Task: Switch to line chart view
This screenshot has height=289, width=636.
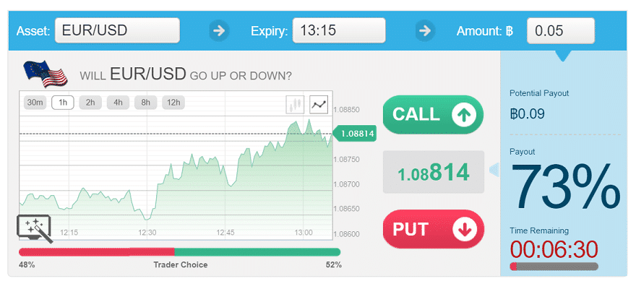Action: (x=319, y=104)
